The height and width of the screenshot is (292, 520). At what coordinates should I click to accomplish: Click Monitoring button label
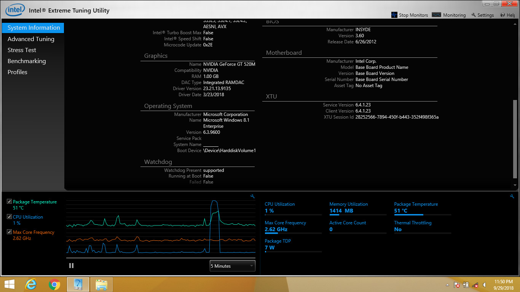tap(454, 15)
